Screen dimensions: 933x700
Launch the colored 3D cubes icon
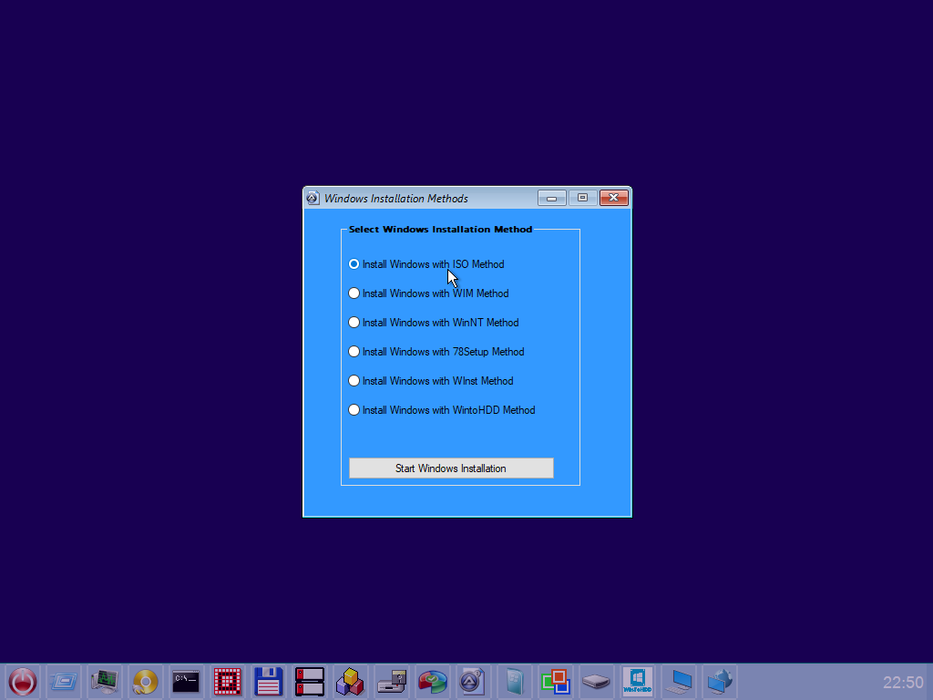point(350,682)
